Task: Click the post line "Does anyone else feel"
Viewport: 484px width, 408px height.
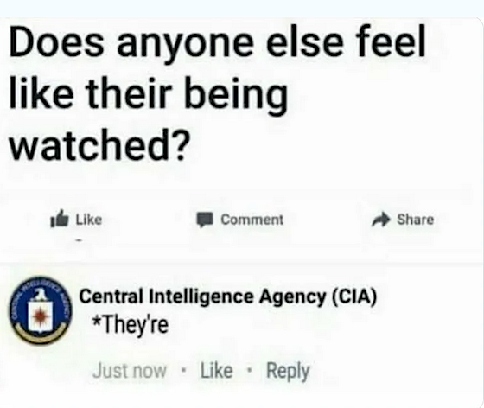Action: [218, 44]
